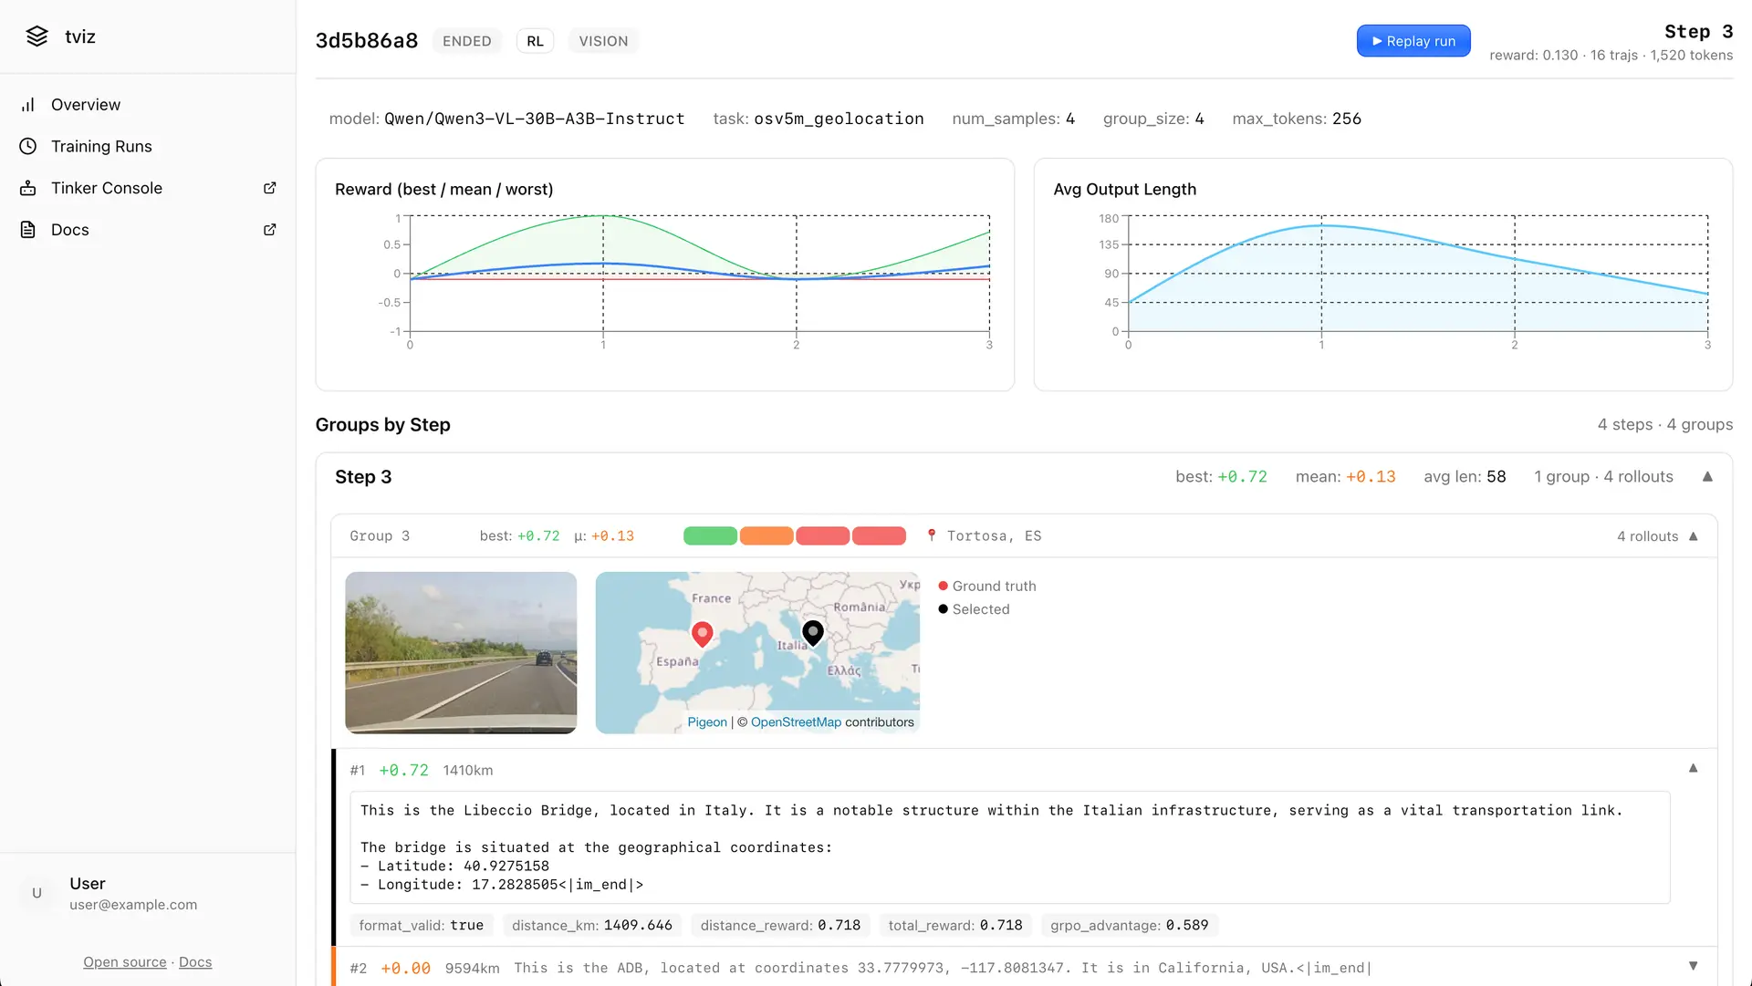Open the Docs footer link
Image resolution: width=1752 pixels, height=986 pixels.
[195, 962]
